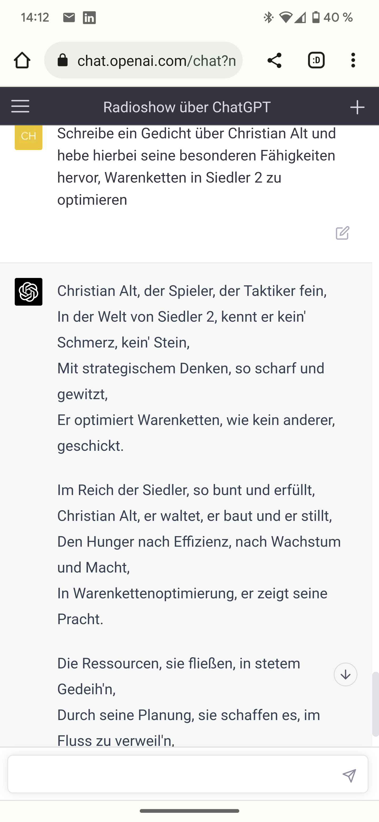
Task: Start a new chat with plus icon
Action: 357,107
